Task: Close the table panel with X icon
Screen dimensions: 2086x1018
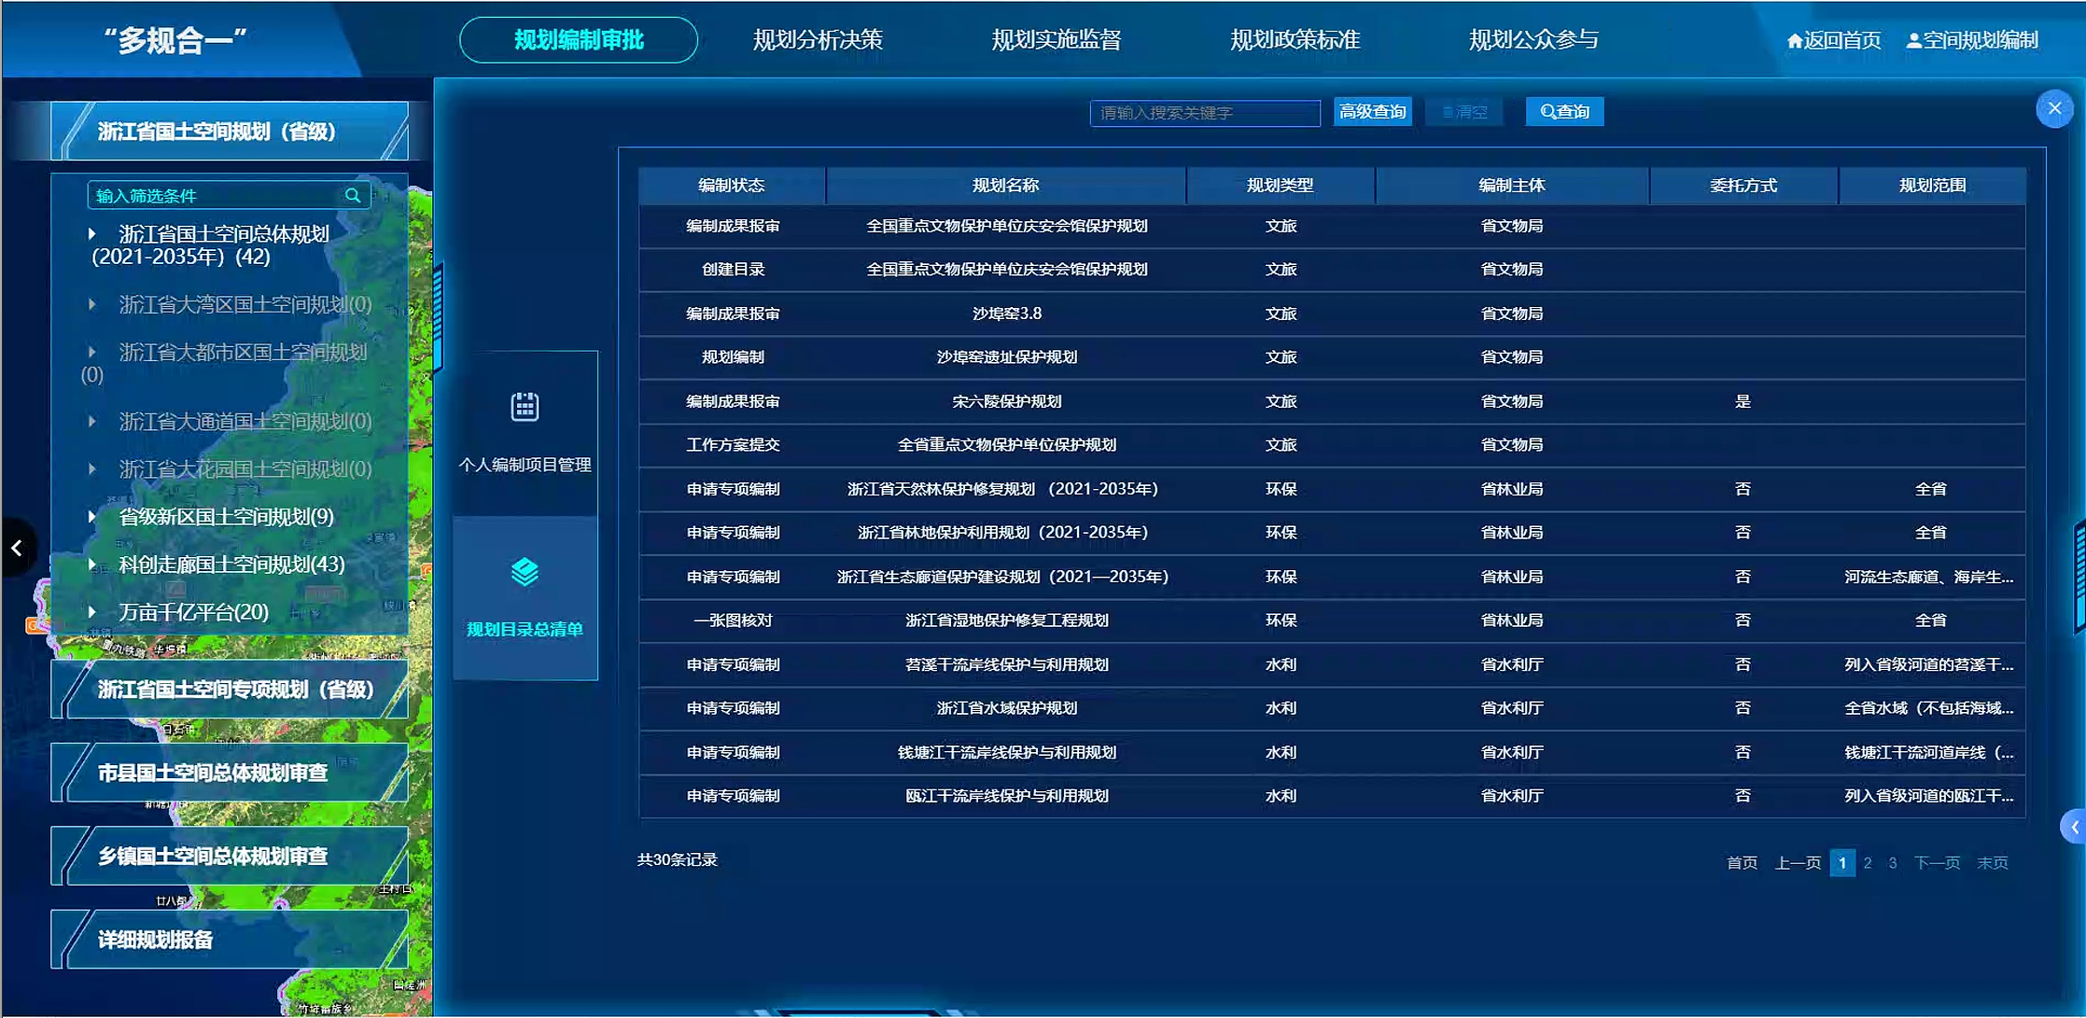Action: 2054,109
